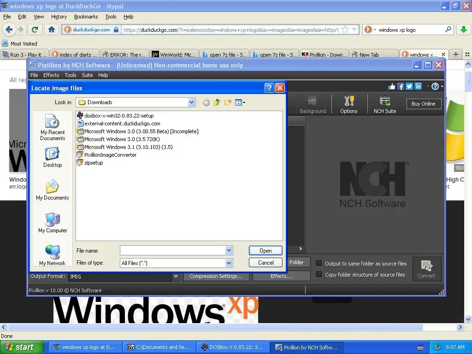472x354 pixels.
Task: Select Microsoft Windows 3.1 (3.10.103) (3.5)
Action: coord(125,147)
